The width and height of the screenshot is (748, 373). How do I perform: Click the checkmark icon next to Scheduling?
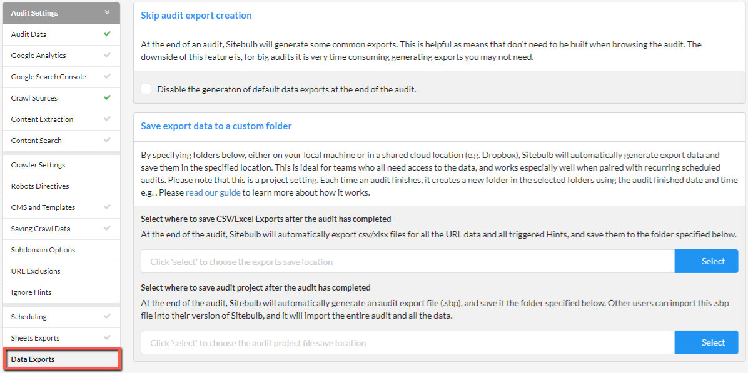(x=108, y=316)
